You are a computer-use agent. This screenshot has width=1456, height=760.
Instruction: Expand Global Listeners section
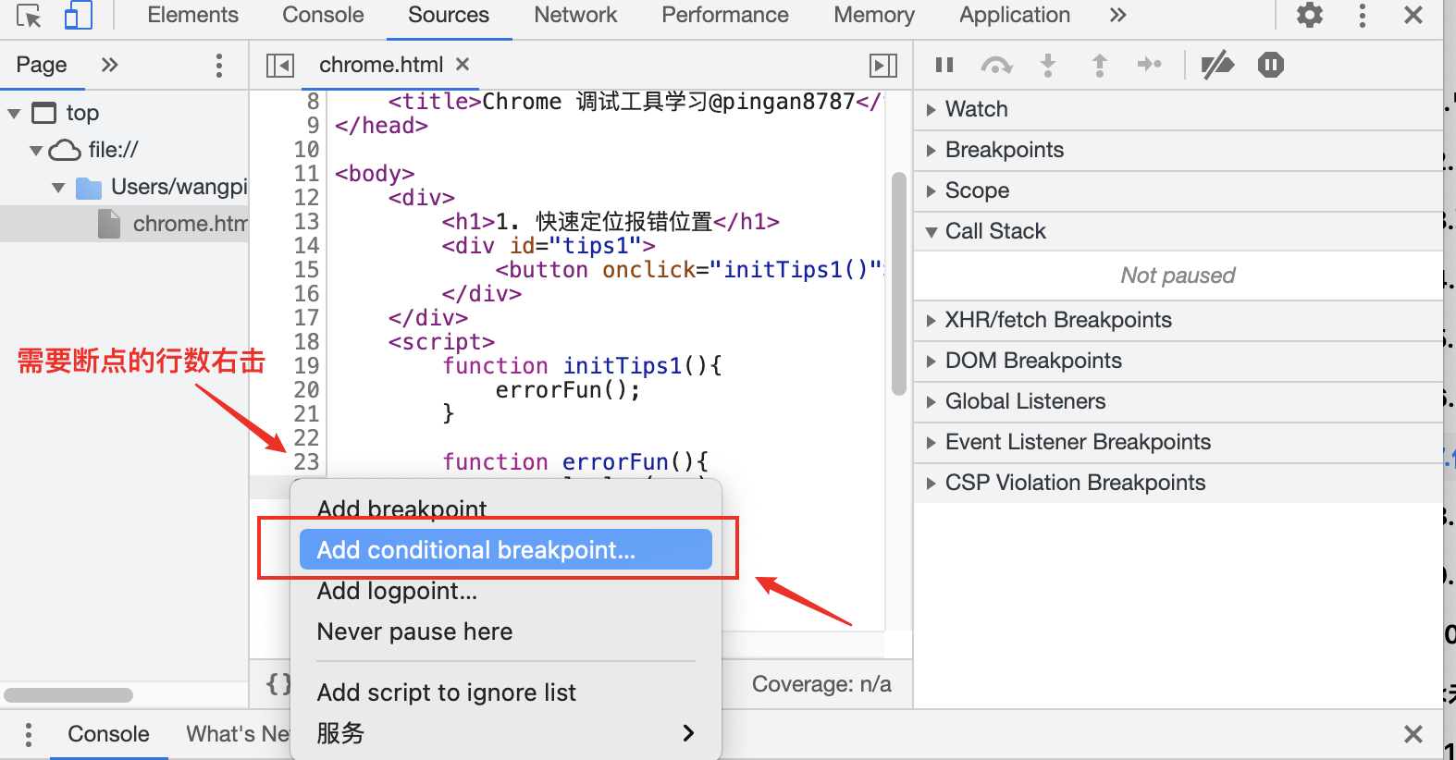[1178, 401]
